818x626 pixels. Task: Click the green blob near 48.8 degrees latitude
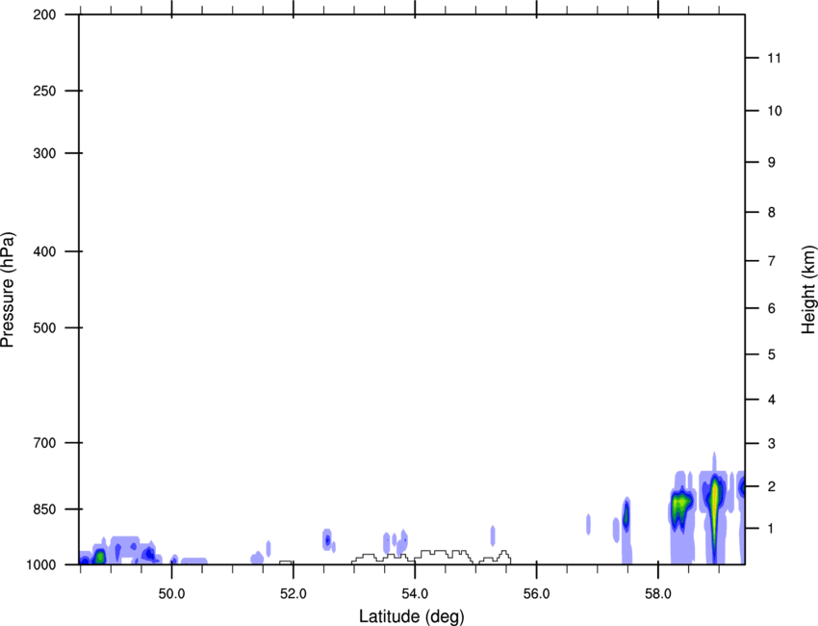pos(99,557)
